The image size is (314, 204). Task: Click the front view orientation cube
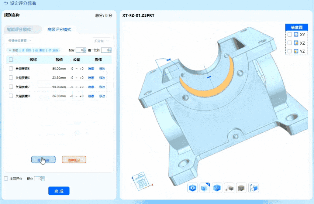pos(142,181)
